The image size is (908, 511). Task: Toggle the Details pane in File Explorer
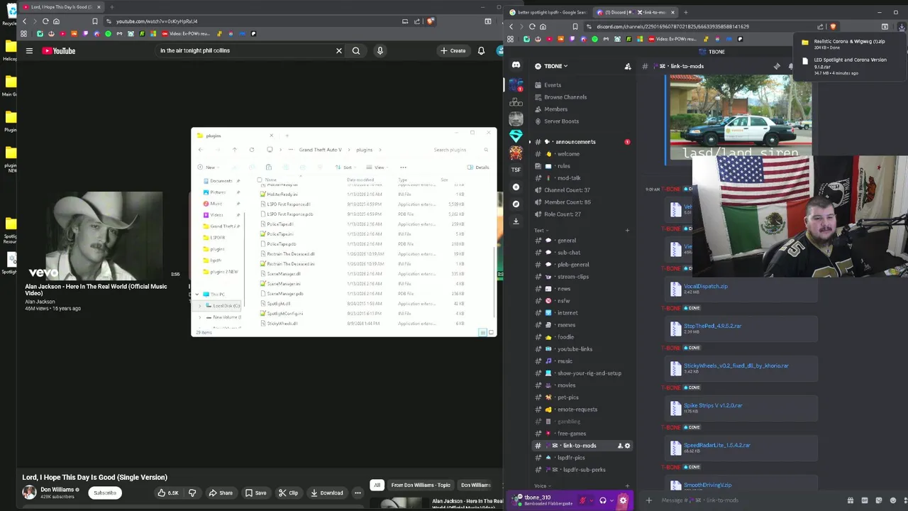tap(478, 167)
